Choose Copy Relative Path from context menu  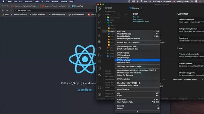pos(137,102)
